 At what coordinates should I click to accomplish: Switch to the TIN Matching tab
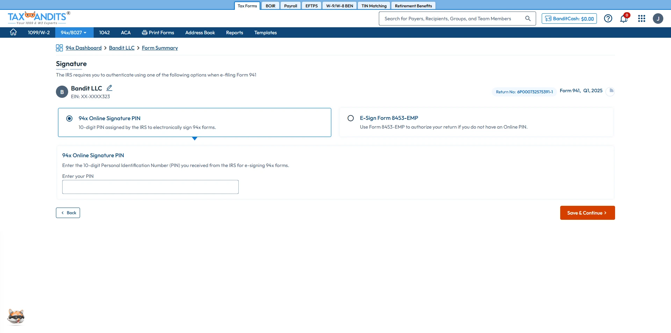(374, 6)
